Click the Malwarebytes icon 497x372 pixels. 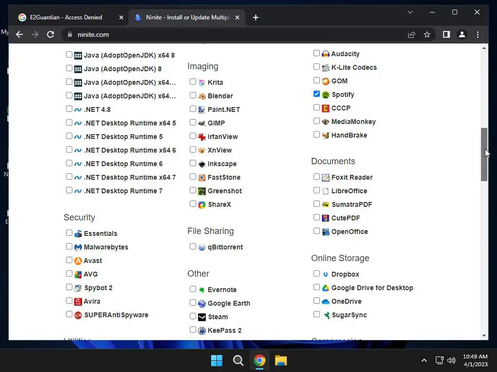pos(78,247)
